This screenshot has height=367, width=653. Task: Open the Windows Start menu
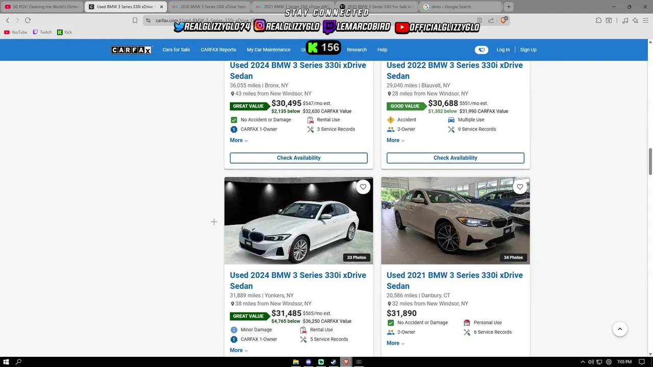click(5, 362)
